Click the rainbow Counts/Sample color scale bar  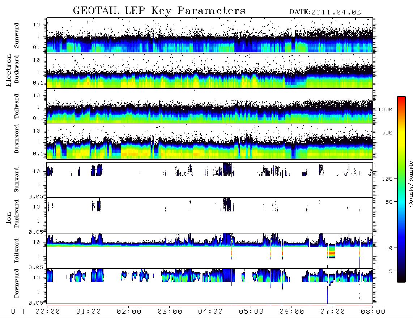click(401, 189)
